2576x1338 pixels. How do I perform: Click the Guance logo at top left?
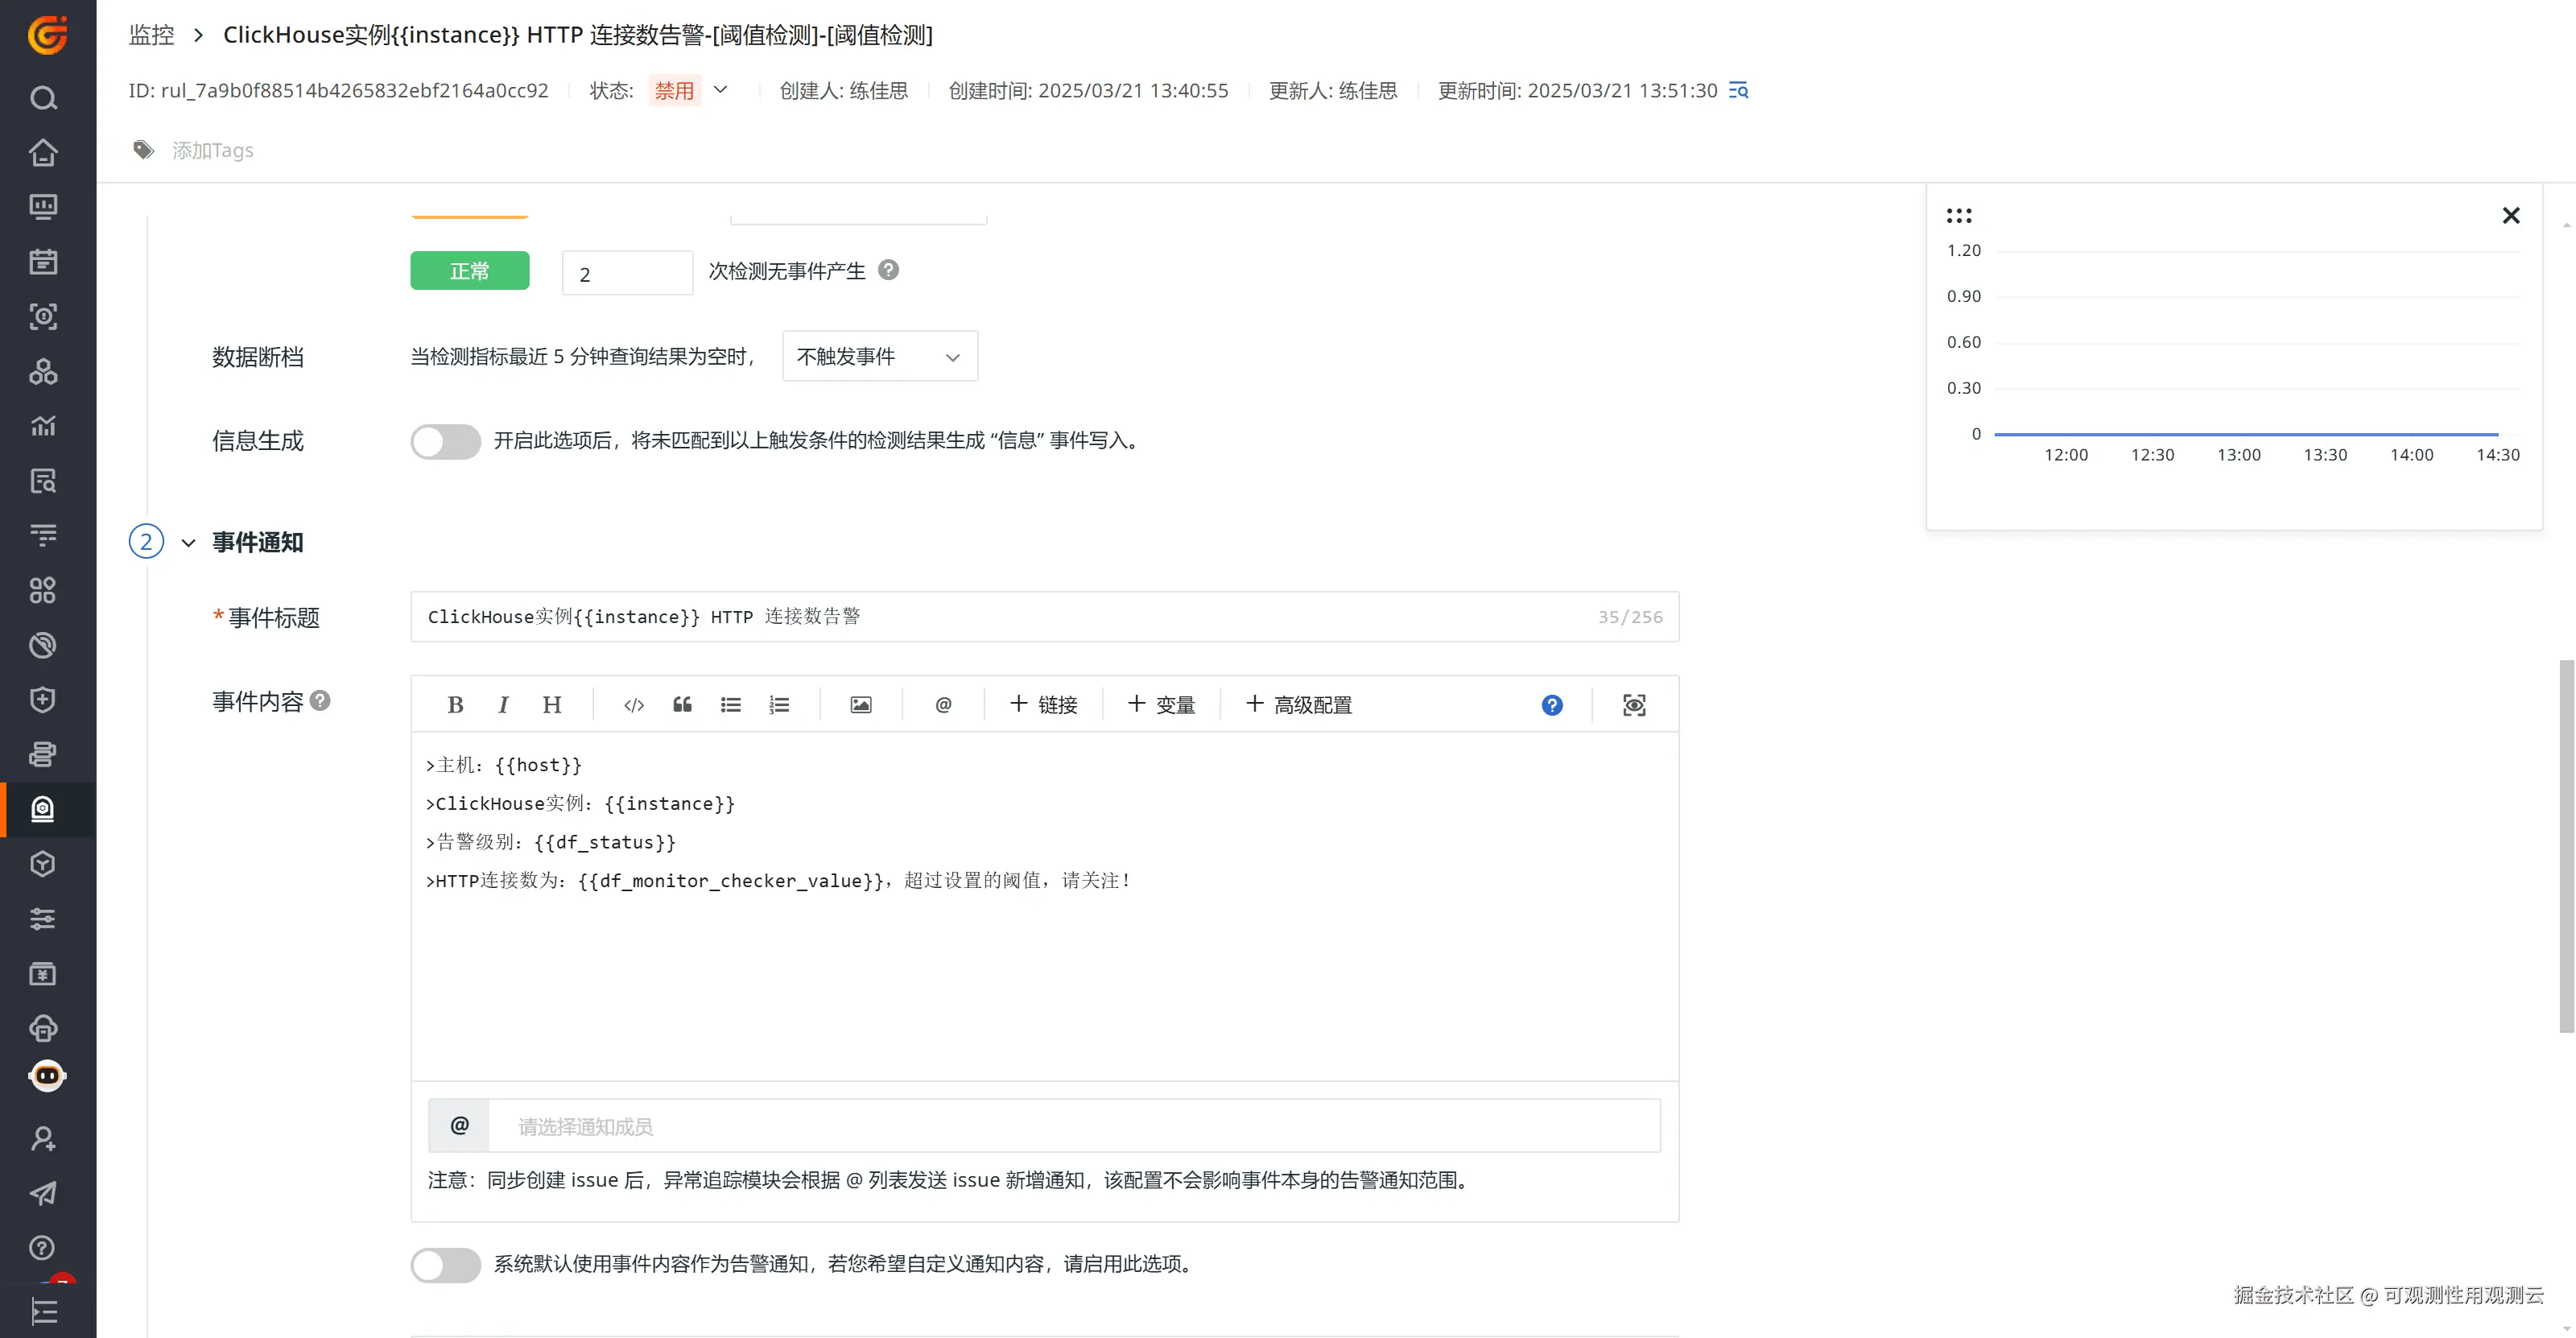tap(47, 35)
